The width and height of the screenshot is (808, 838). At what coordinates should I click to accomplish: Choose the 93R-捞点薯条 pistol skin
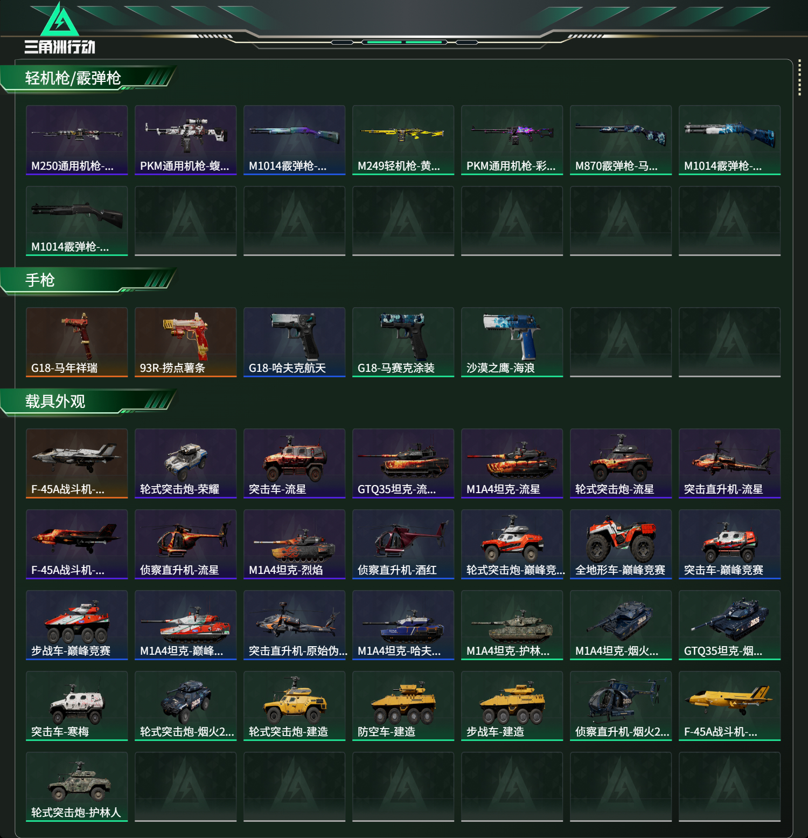point(186,342)
